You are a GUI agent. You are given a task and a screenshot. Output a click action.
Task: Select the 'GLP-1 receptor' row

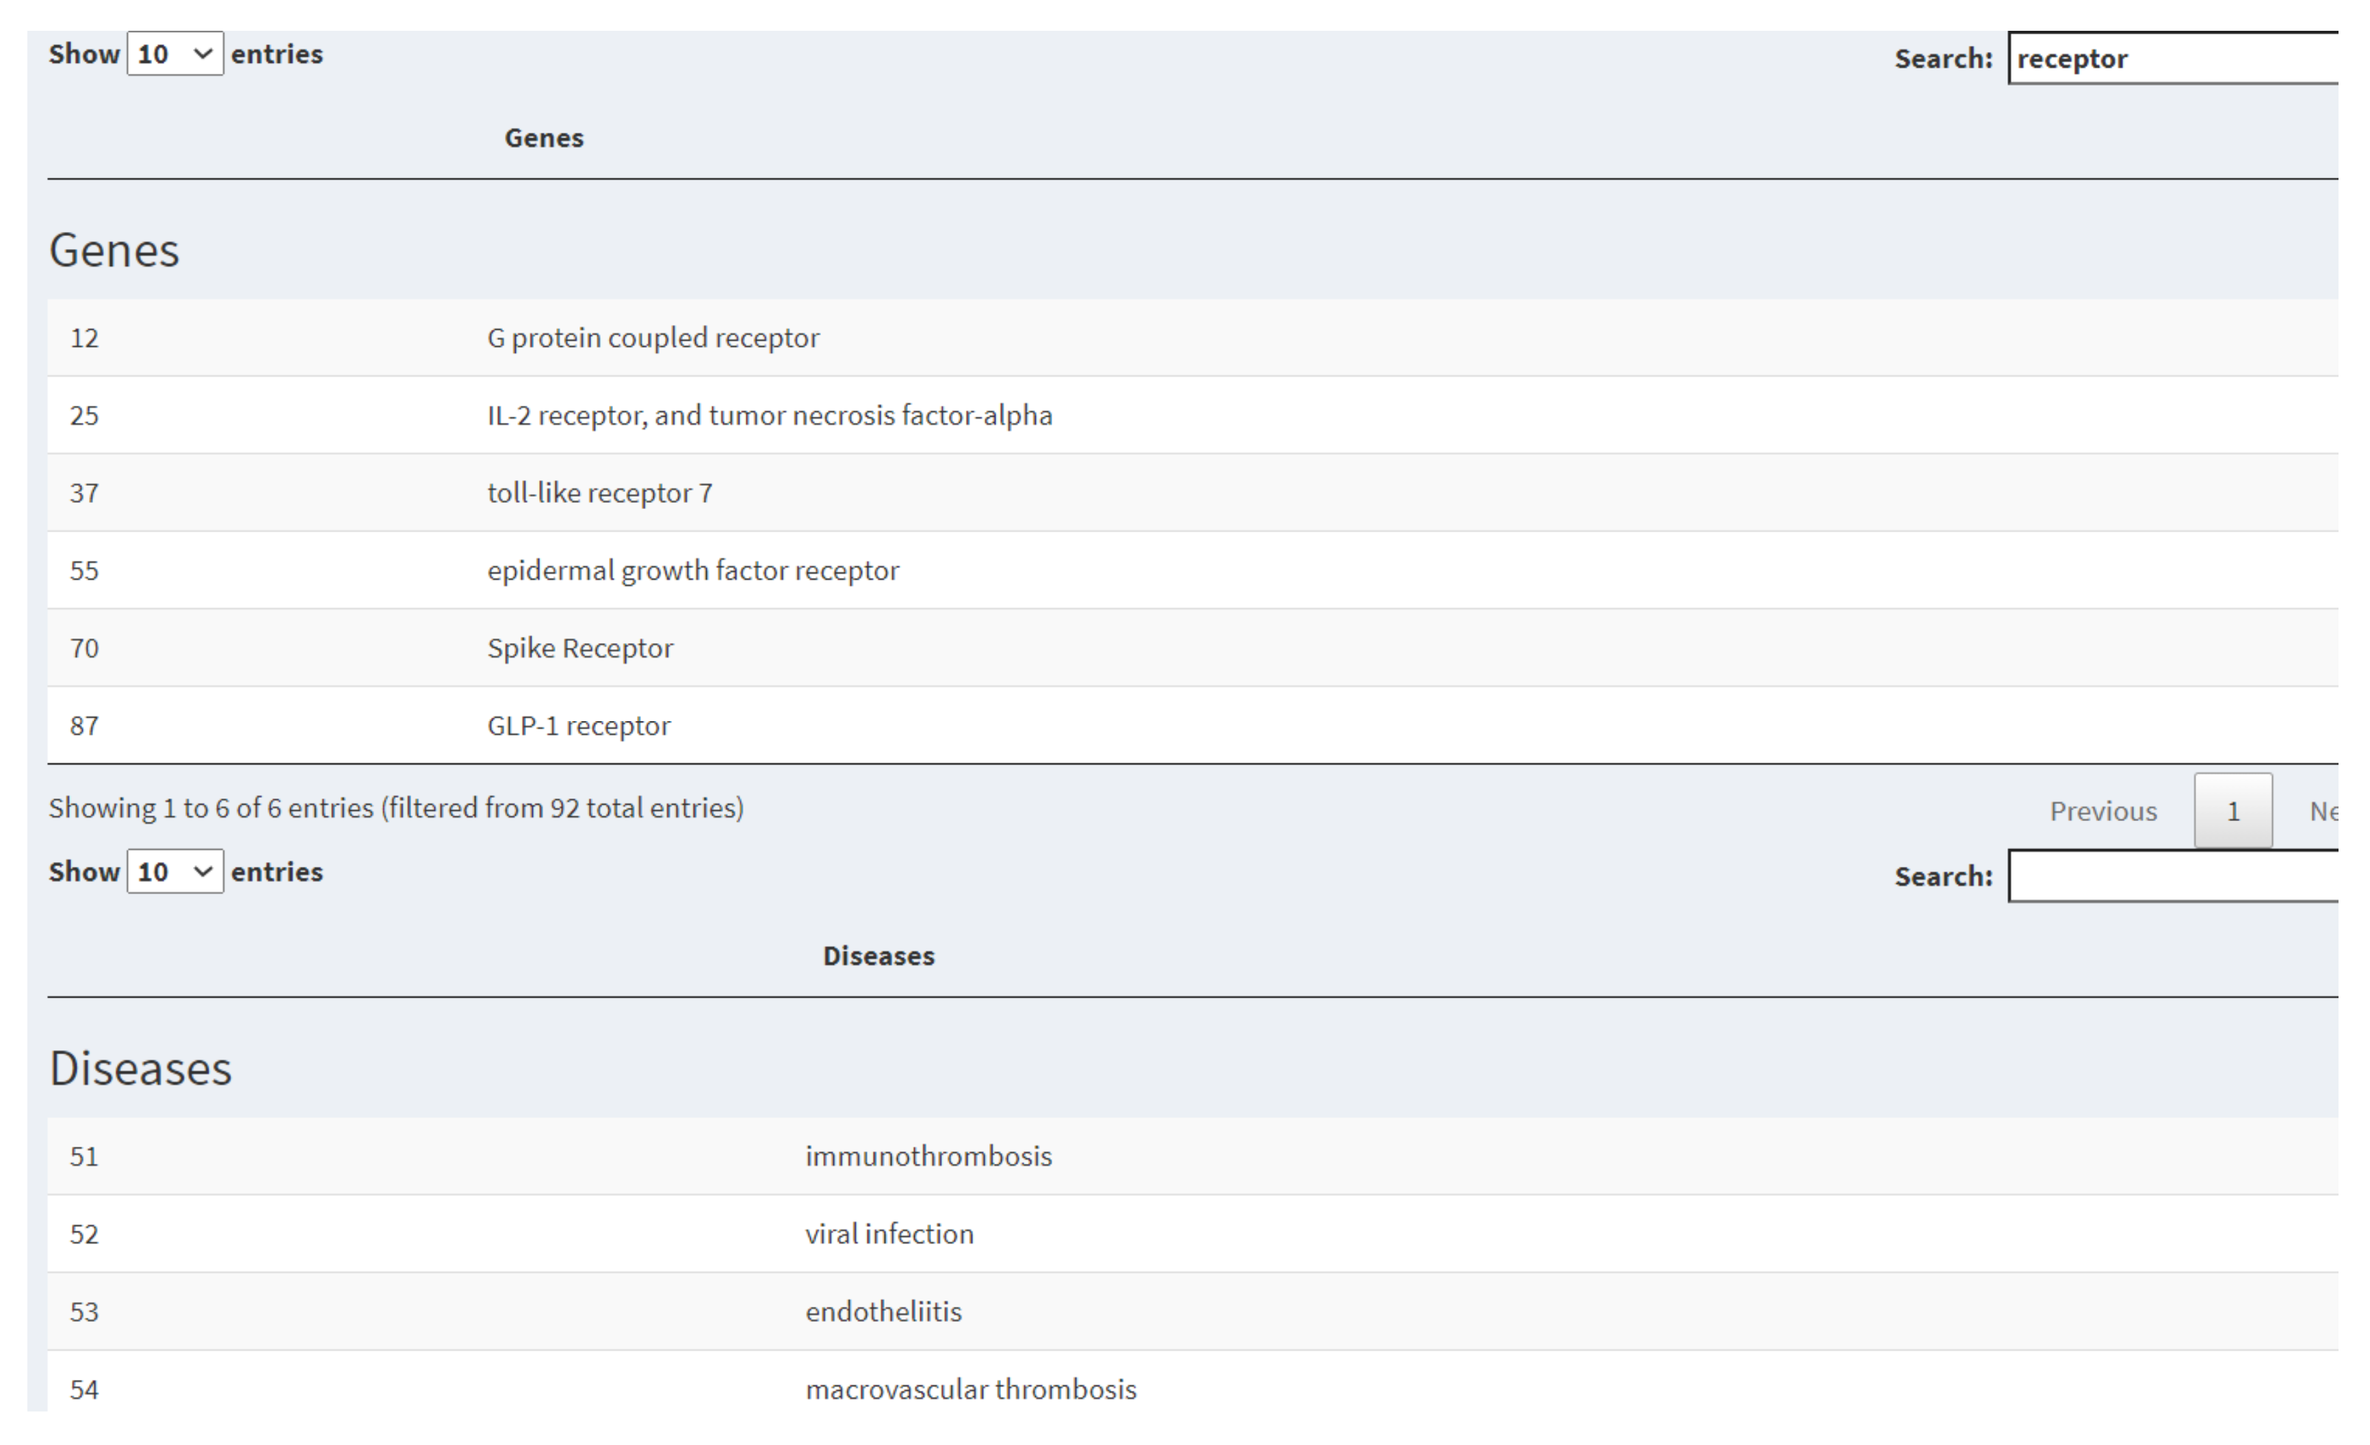(578, 725)
